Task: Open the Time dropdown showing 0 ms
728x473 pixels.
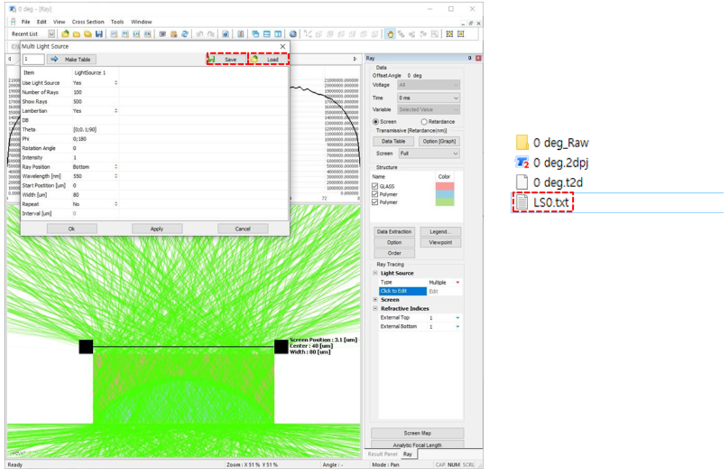Action: click(x=428, y=97)
